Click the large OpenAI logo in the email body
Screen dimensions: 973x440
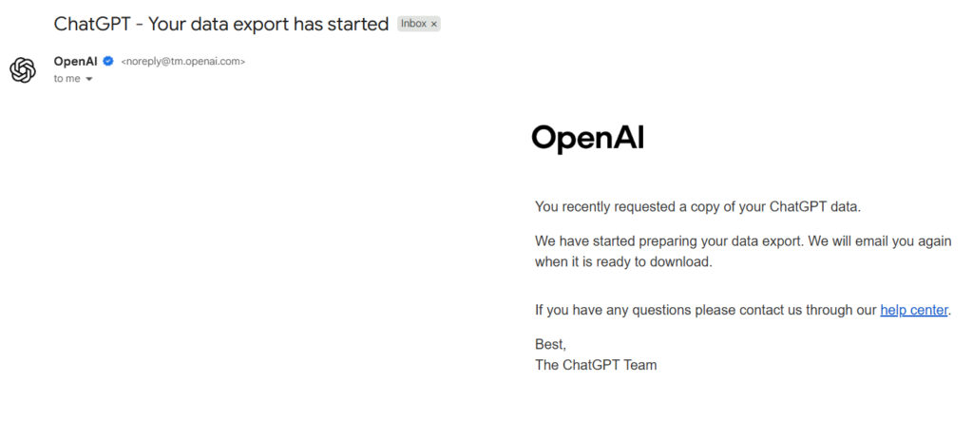coord(587,138)
